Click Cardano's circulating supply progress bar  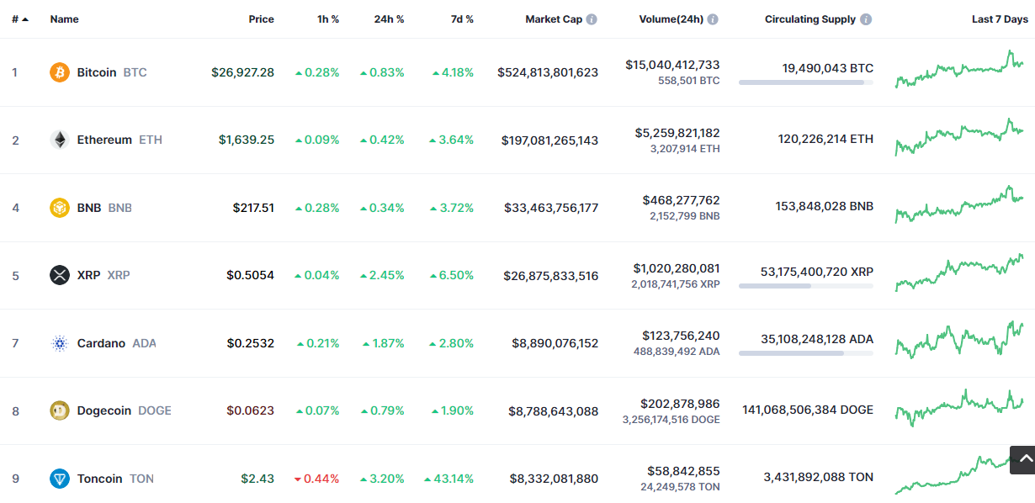[x=806, y=353]
